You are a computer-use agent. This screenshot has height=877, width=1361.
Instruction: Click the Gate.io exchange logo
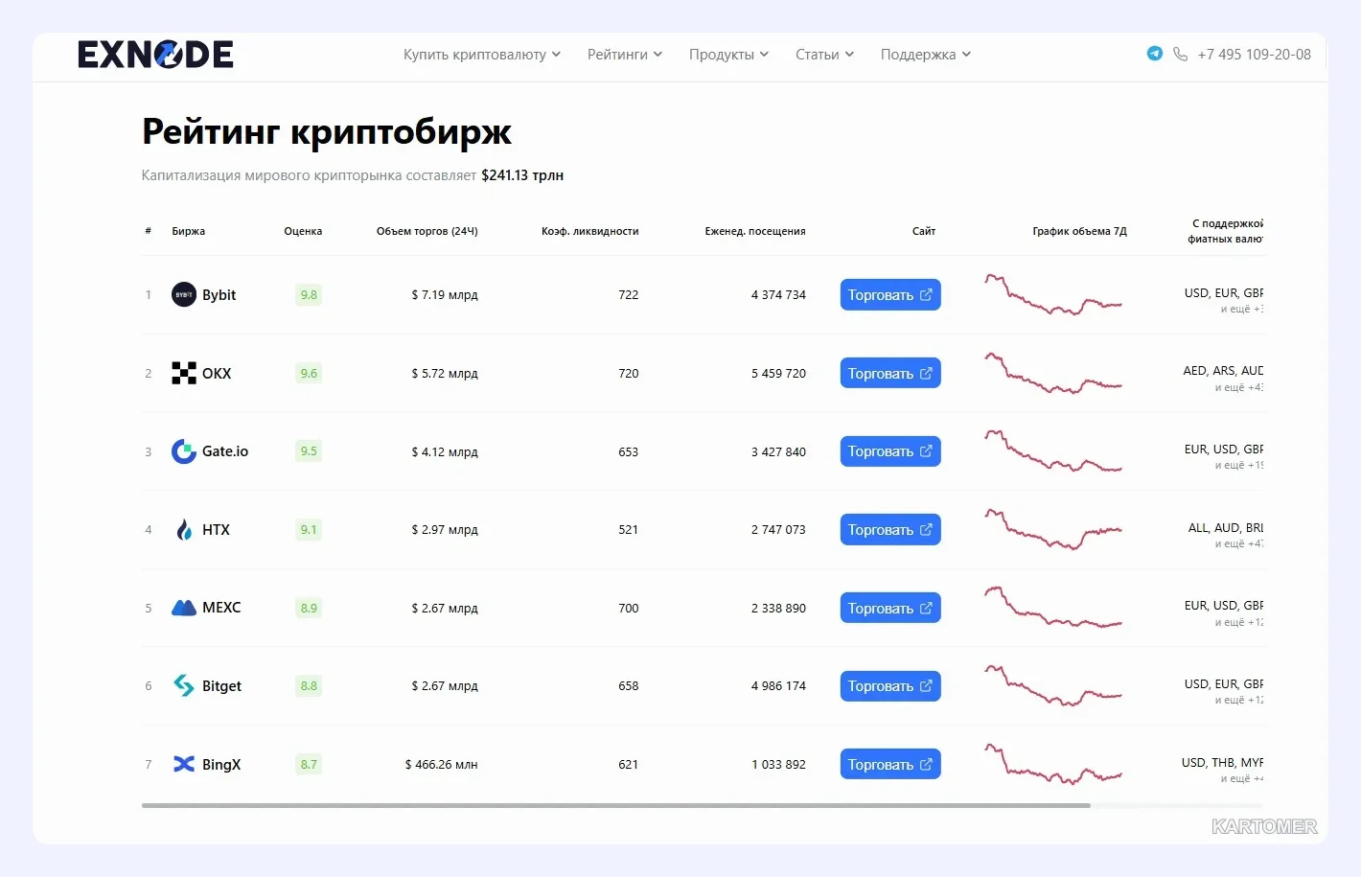(x=184, y=451)
